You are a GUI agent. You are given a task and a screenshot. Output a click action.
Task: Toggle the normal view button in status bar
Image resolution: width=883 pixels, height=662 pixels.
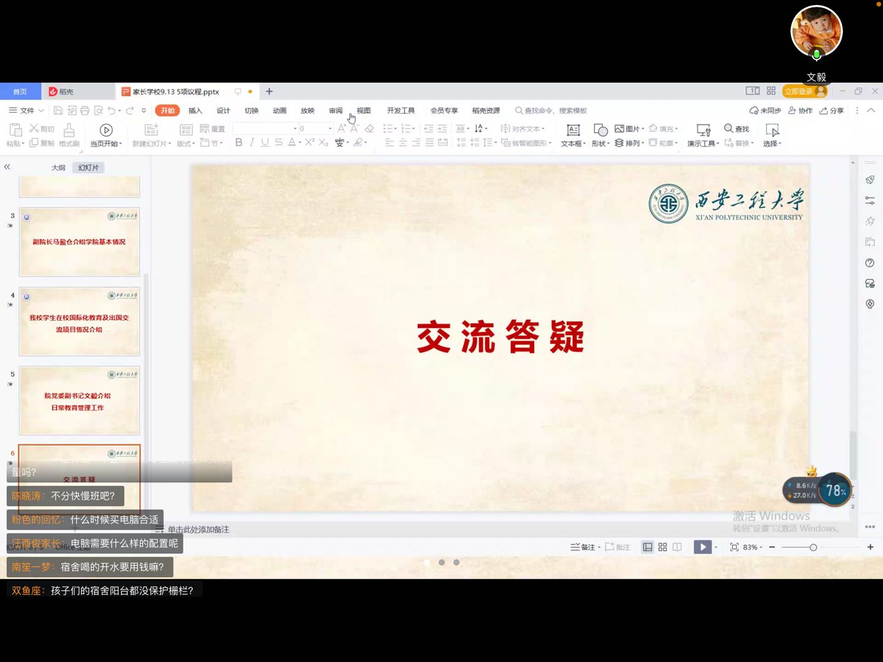coord(648,547)
